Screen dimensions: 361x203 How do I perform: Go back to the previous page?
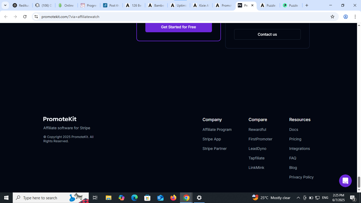click(x=6, y=17)
